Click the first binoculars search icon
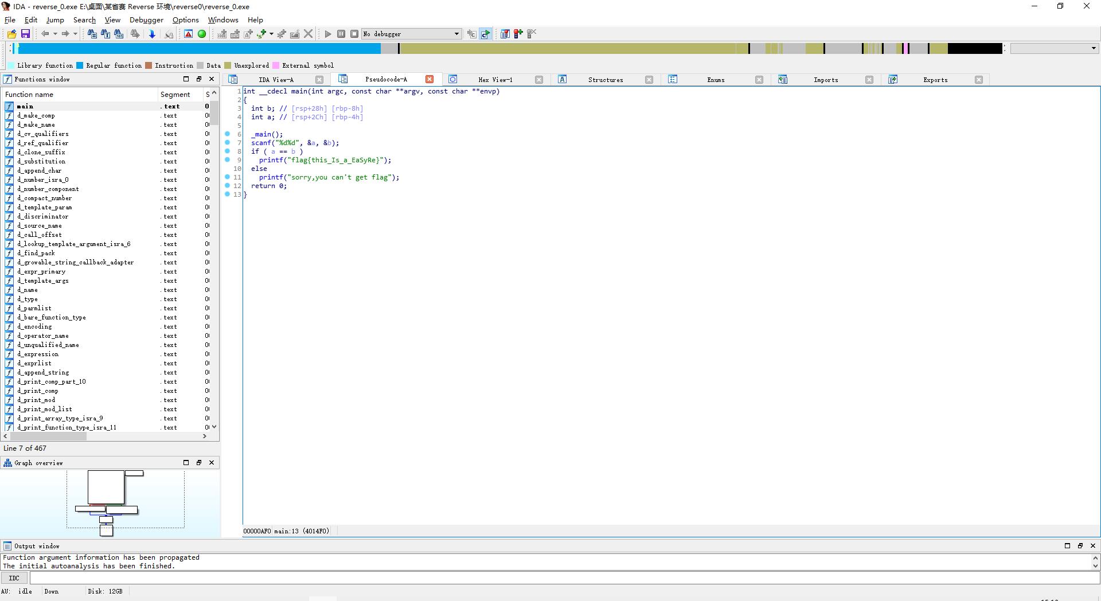The image size is (1101, 601). click(92, 34)
